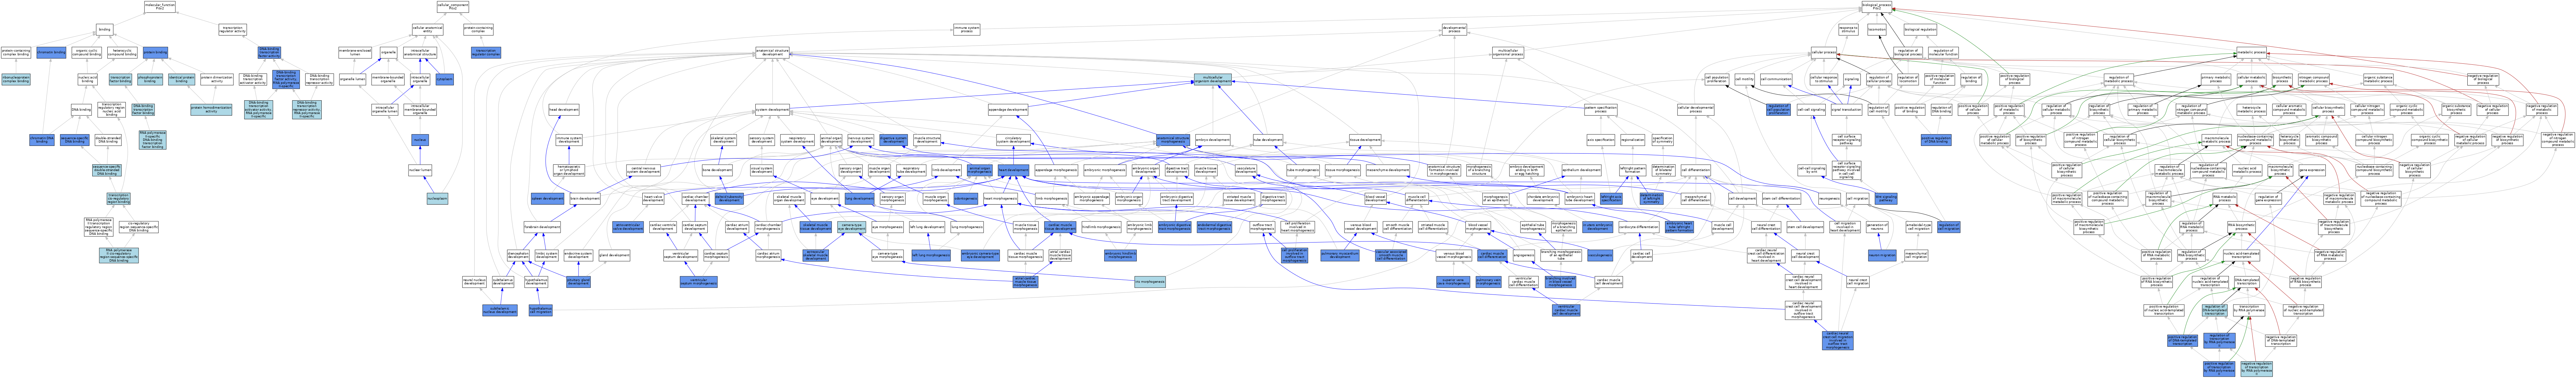The image size is (2576, 378).
Task: Select the 'cellular process' node
Action: [1824, 52]
